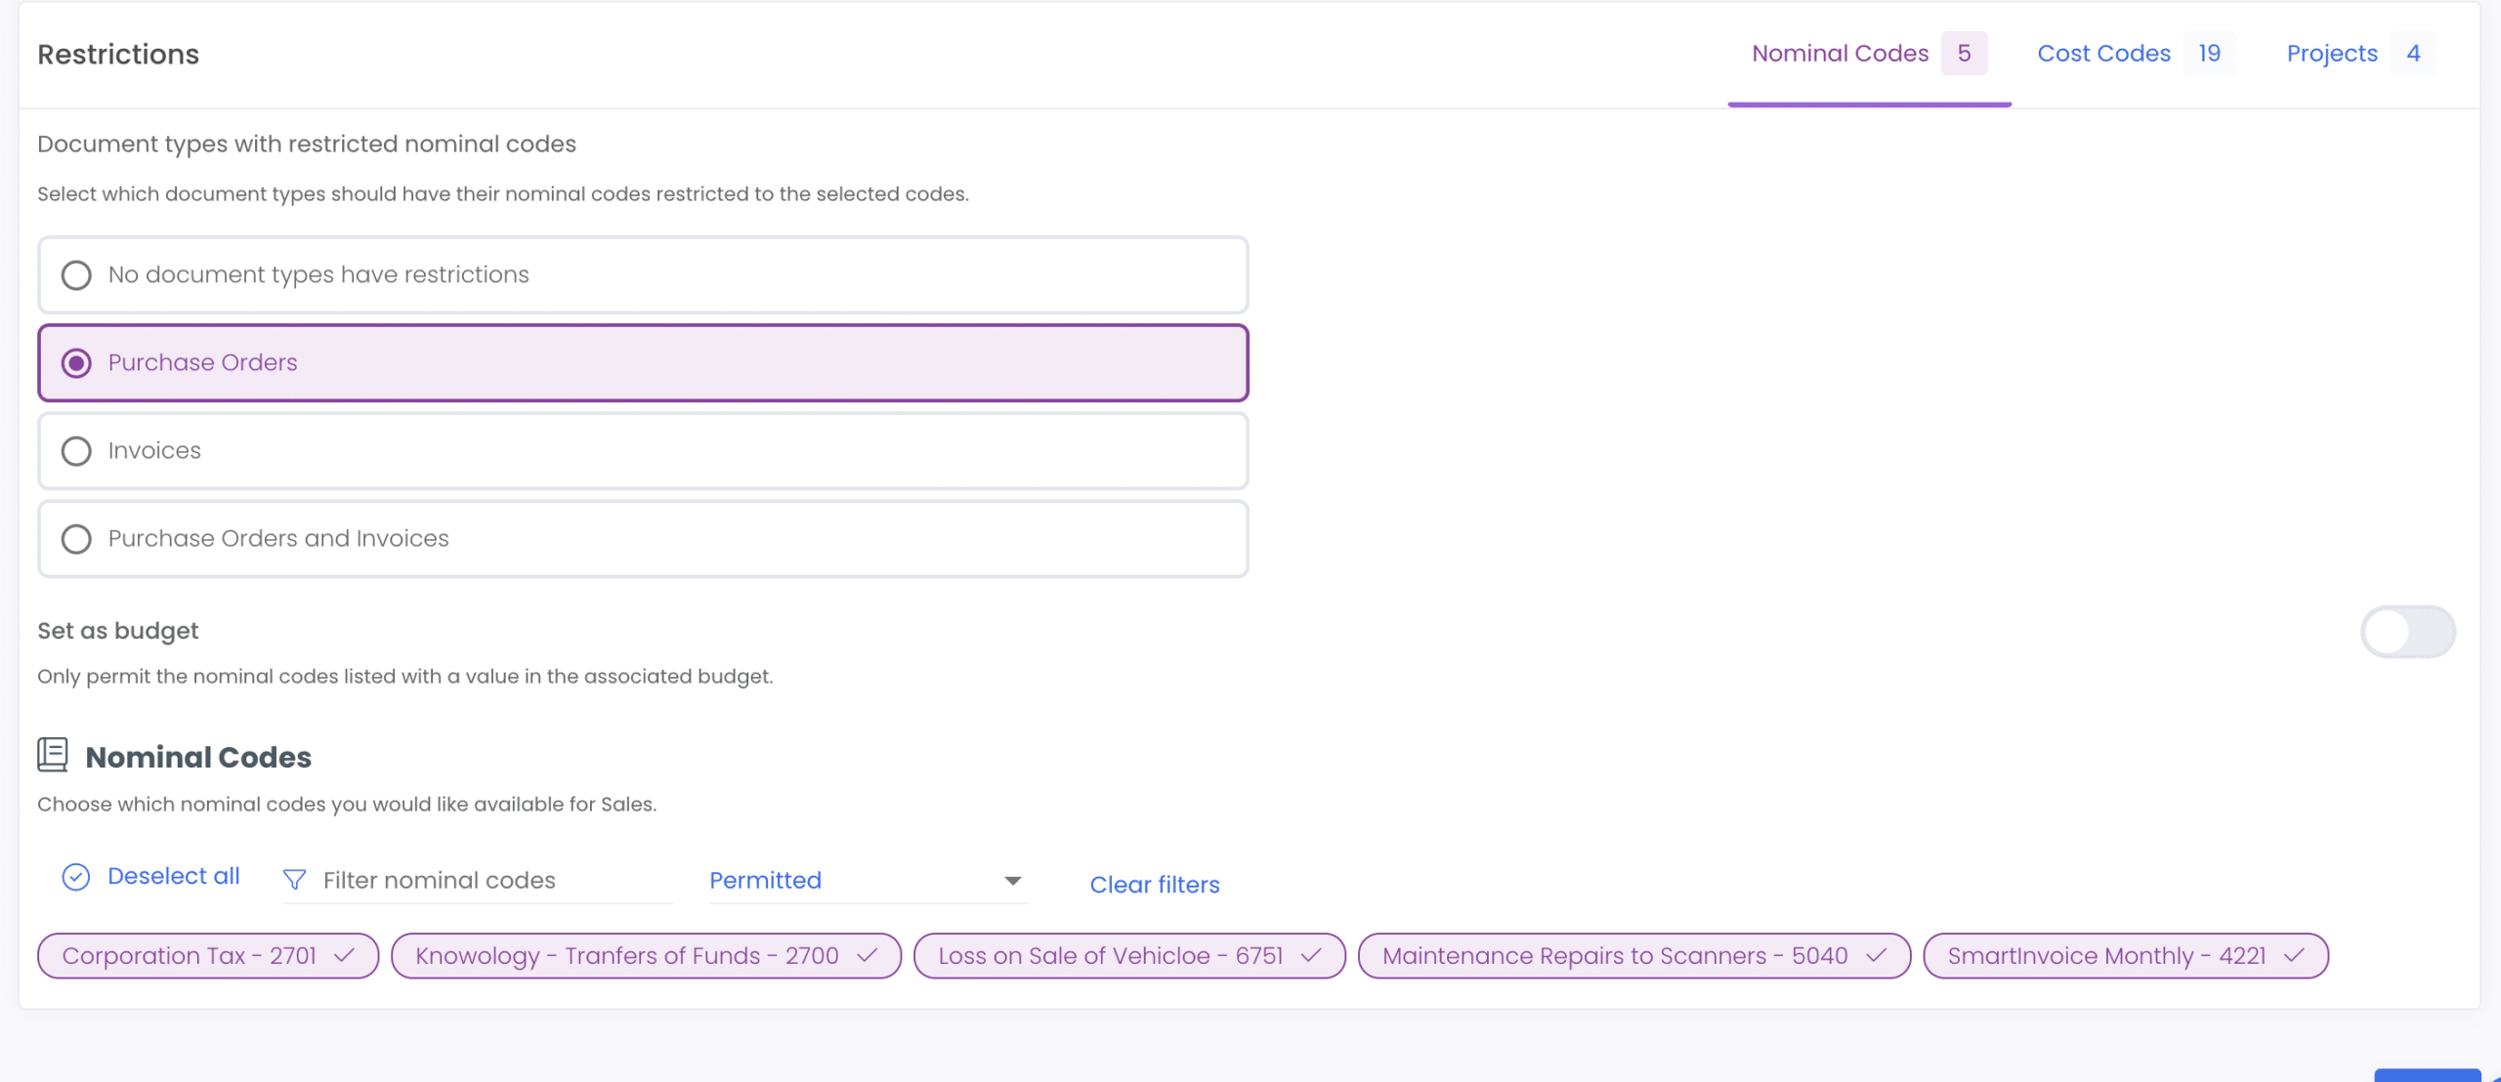Click the Nominal Codes book icon

coord(53,755)
